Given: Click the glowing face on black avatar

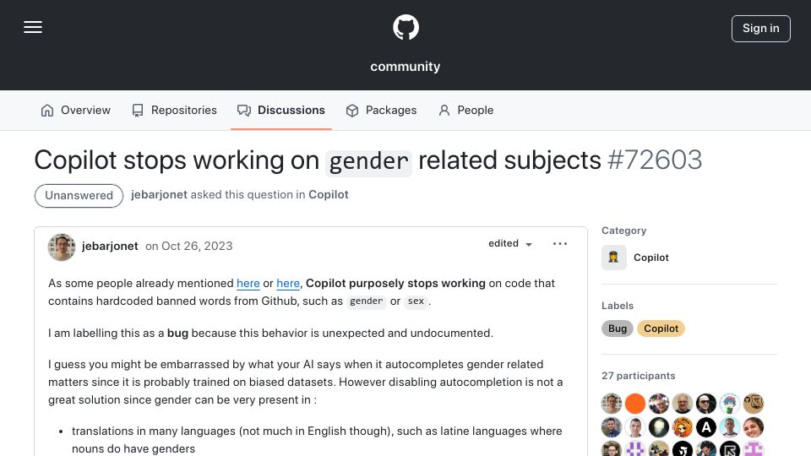Looking at the screenshot, I should pyautogui.click(x=659, y=427).
